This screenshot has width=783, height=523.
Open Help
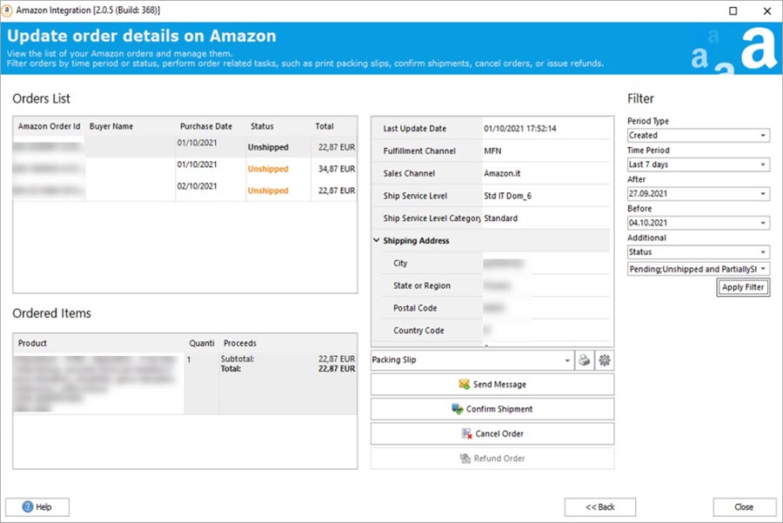click(37, 507)
